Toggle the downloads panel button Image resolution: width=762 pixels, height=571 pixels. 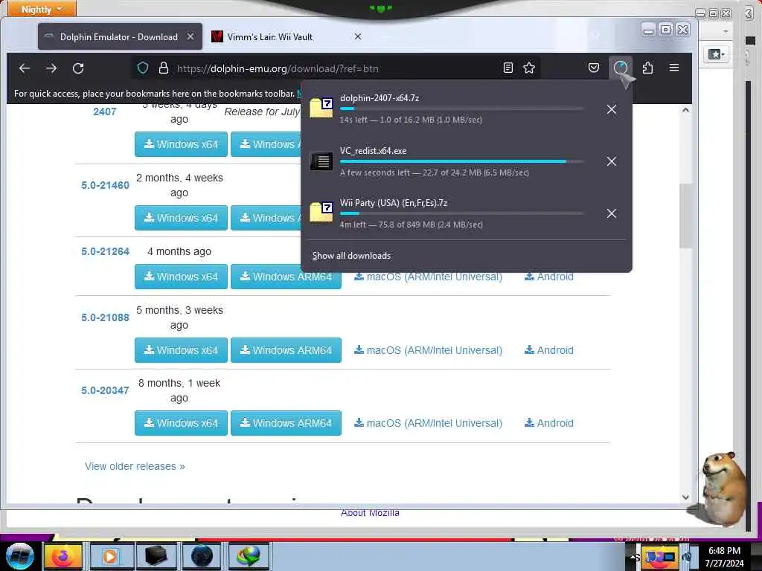point(621,68)
